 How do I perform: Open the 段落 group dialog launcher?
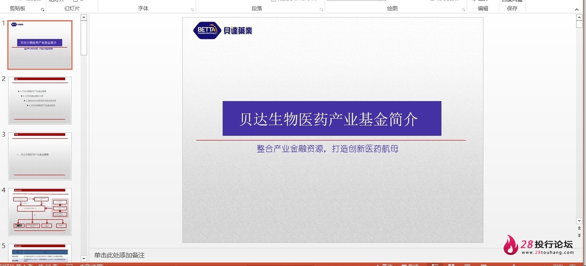tap(321, 9)
